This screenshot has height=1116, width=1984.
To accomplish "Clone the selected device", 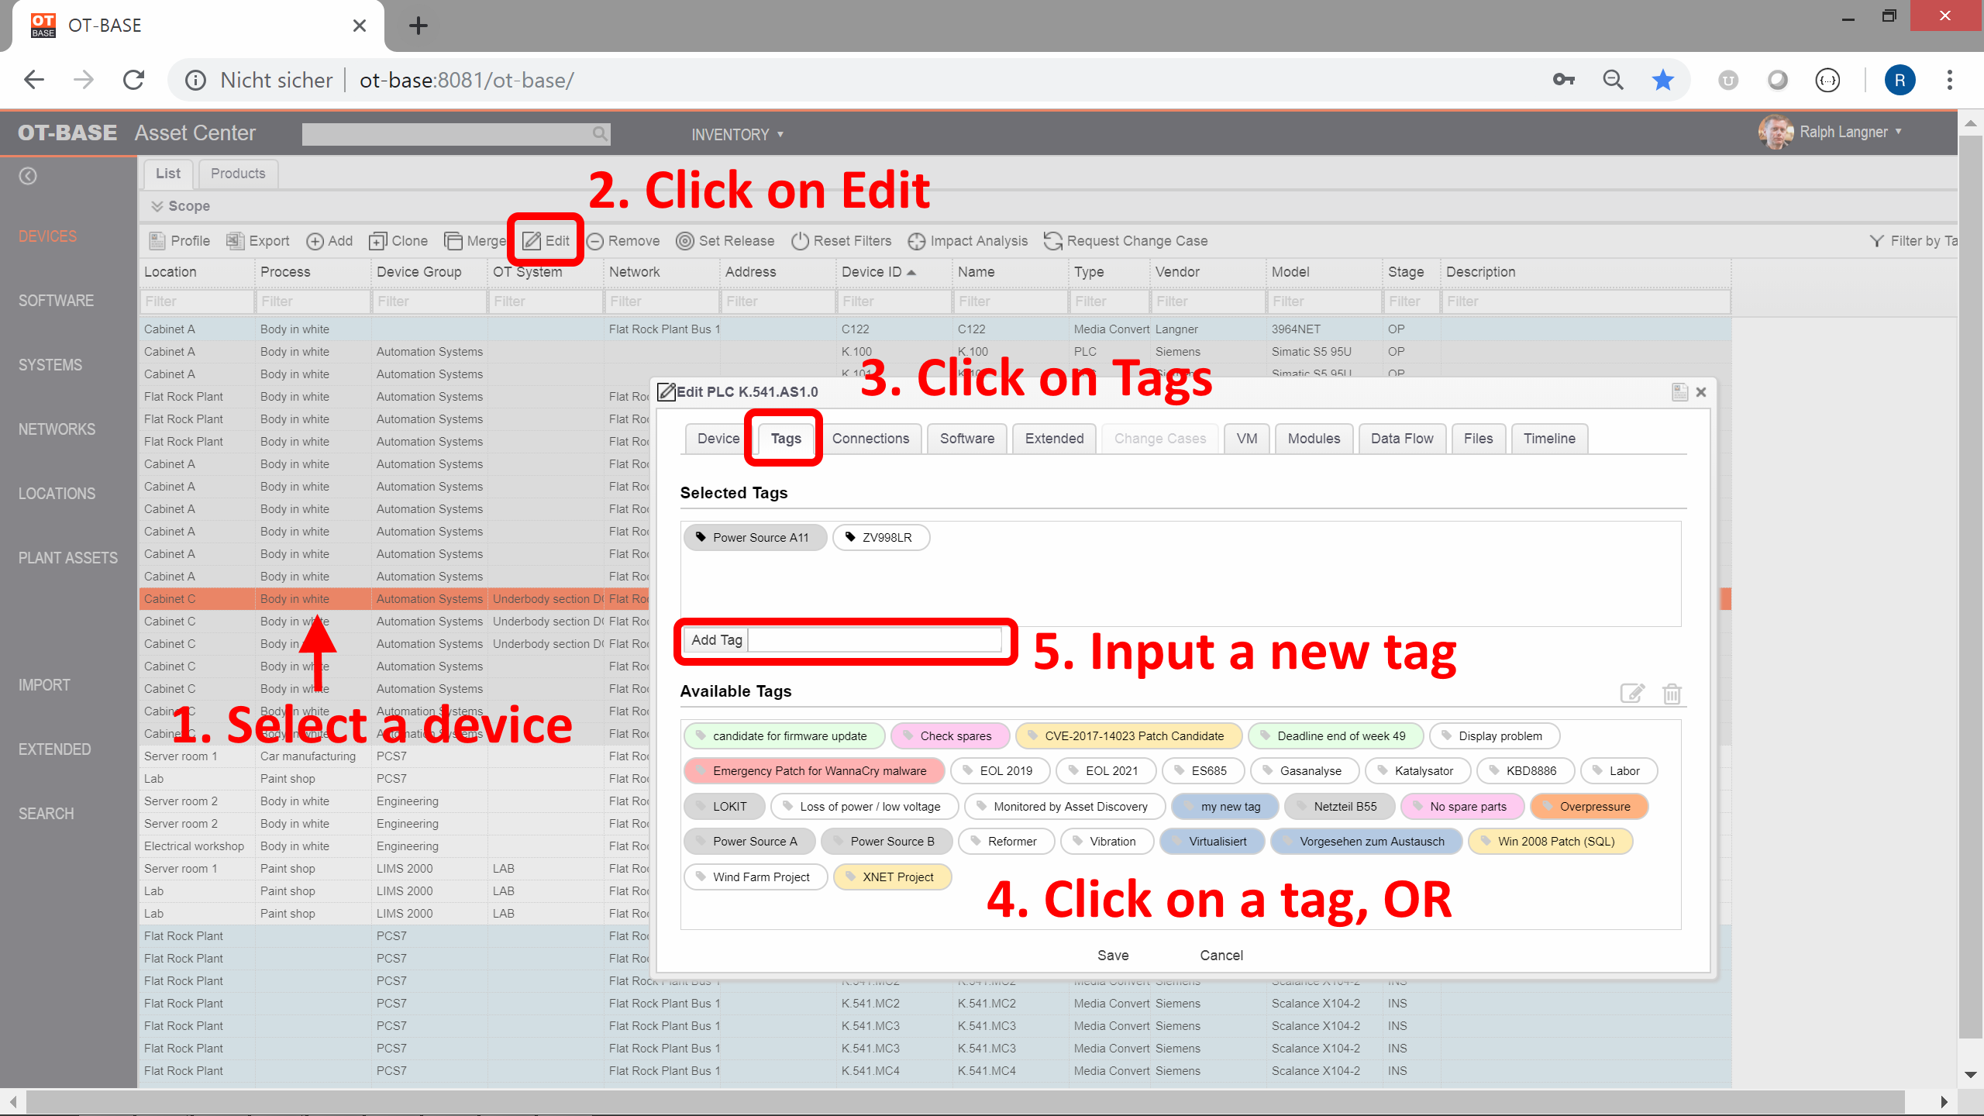I will (x=398, y=241).
